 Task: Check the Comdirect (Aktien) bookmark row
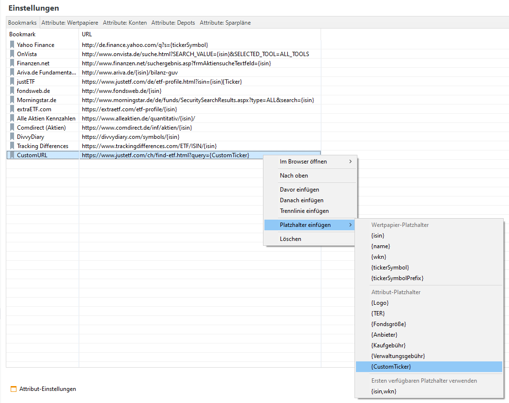point(43,127)
